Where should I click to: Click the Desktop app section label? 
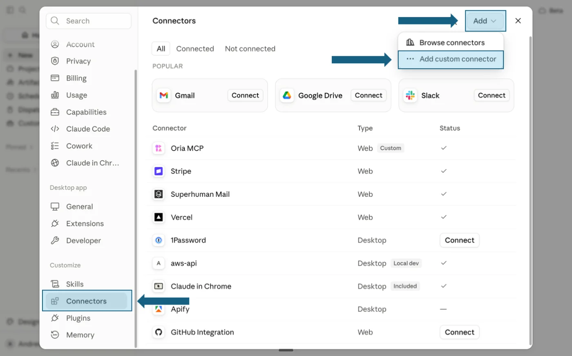[68, 187]
